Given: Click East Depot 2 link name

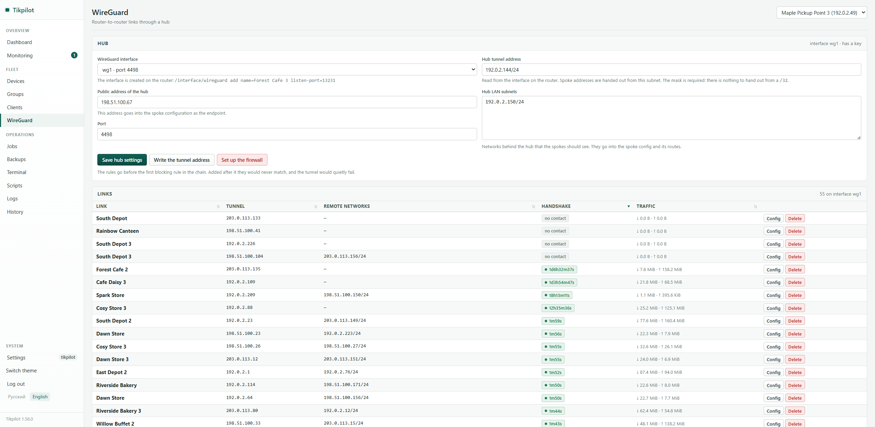Looking at the screenshot, I should tap(111, 372).
